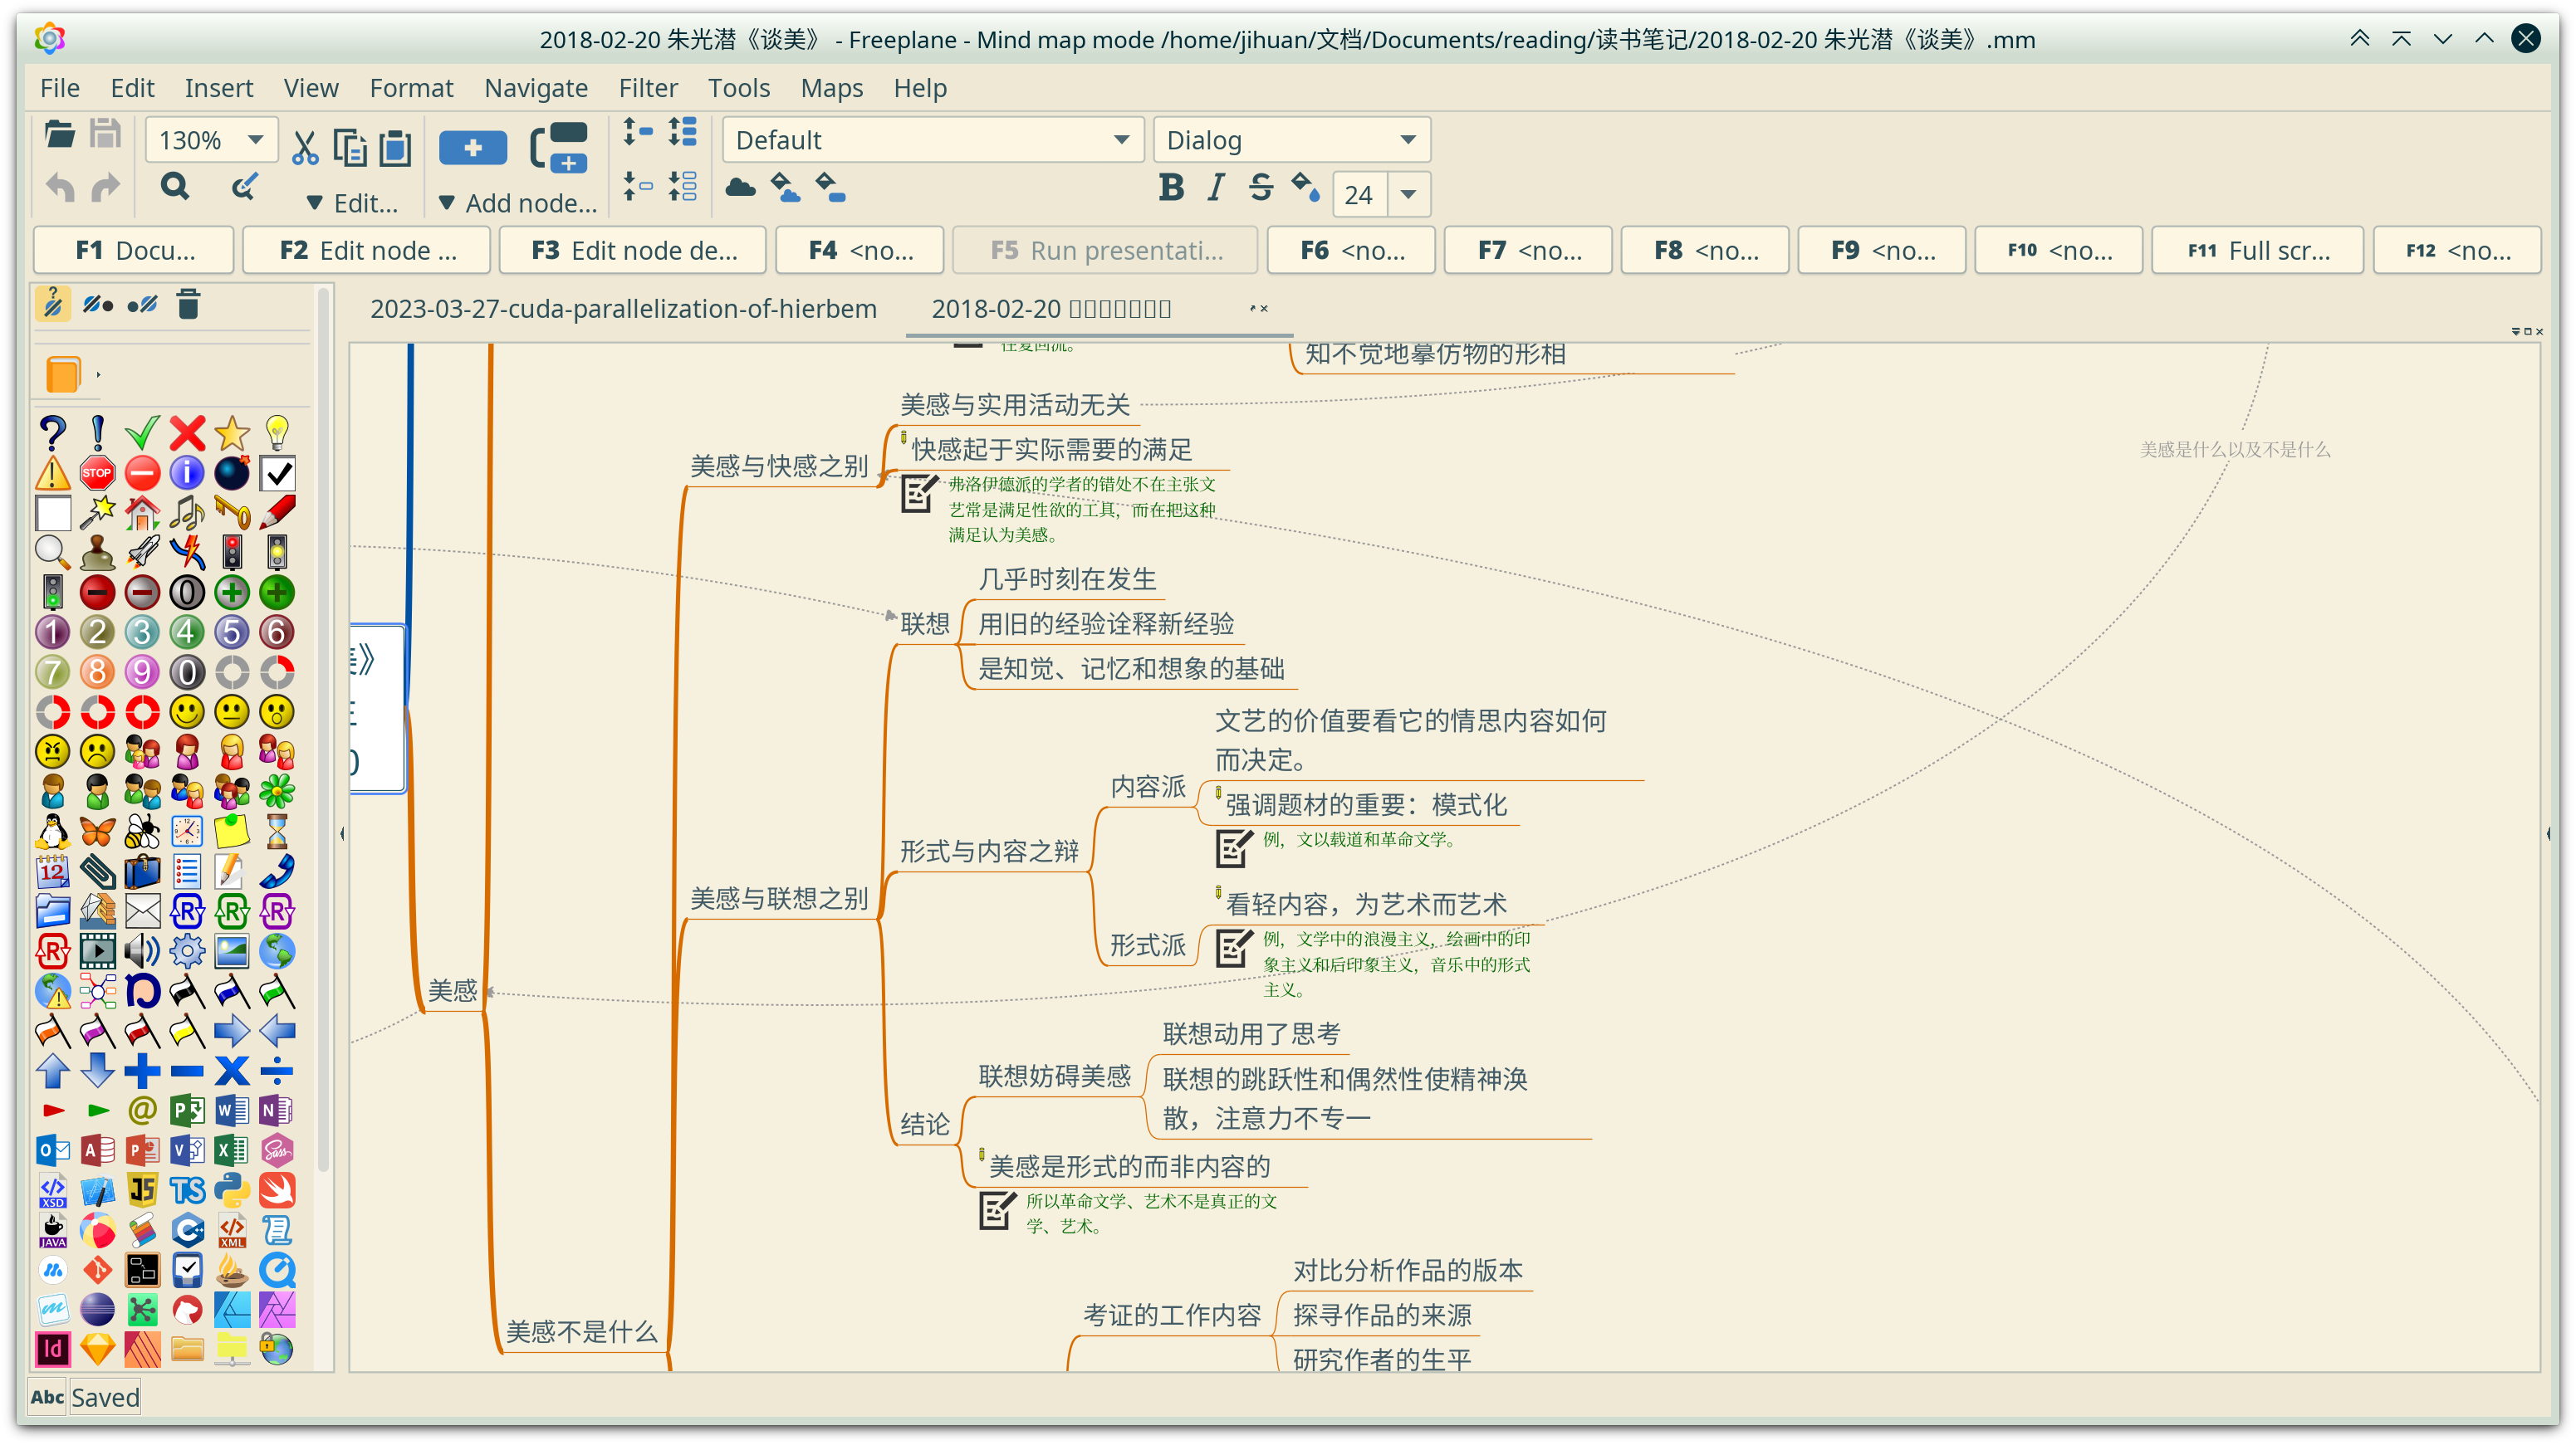Choose the blue info circle icon
This screenshot has width=2576, height=1445.
[x=187, y=472]
